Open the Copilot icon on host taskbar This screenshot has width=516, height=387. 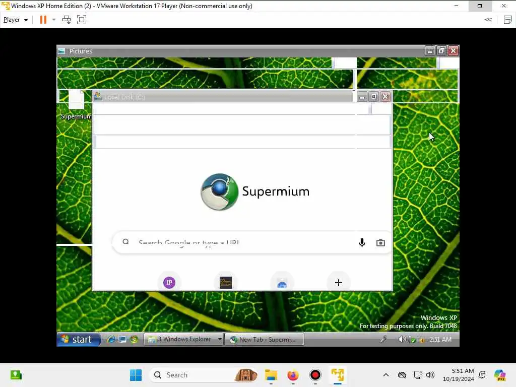pyautogui.click(x=500, y=375)
